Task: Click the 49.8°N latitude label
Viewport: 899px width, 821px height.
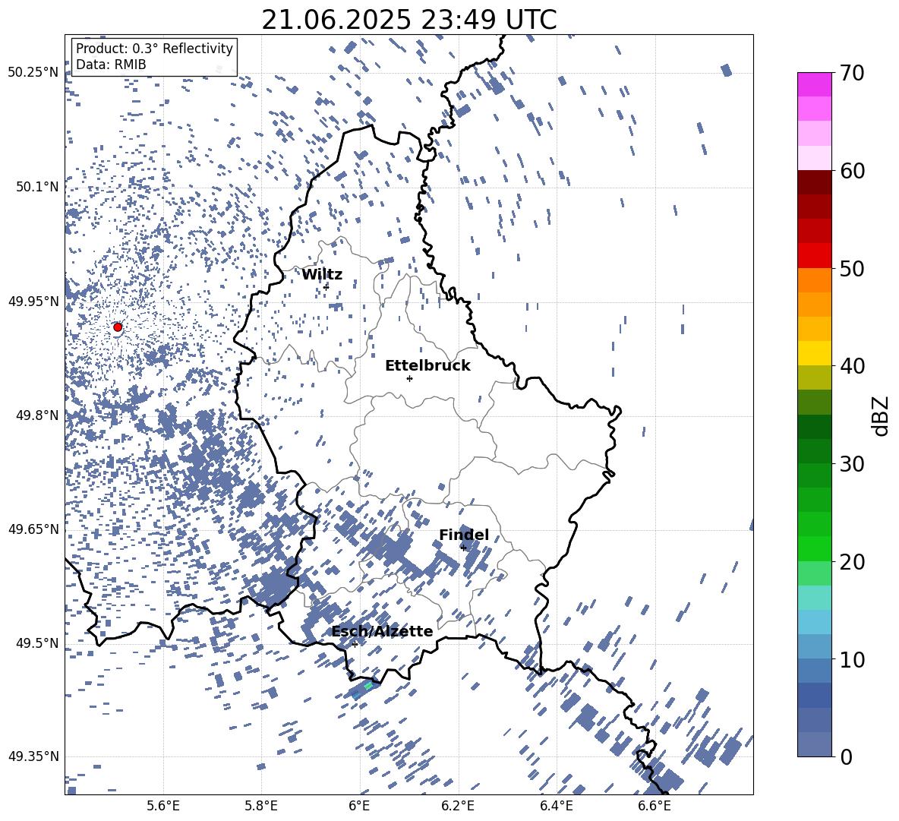Action: pos(37,415)
